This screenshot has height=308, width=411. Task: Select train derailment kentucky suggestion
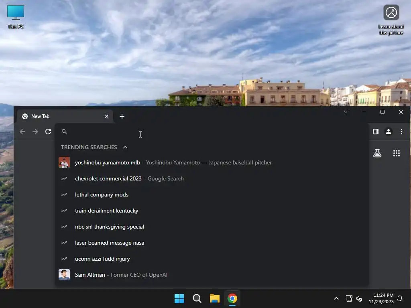(x=212, y=211)
